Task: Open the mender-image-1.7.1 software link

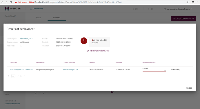Action: point(70,69)
